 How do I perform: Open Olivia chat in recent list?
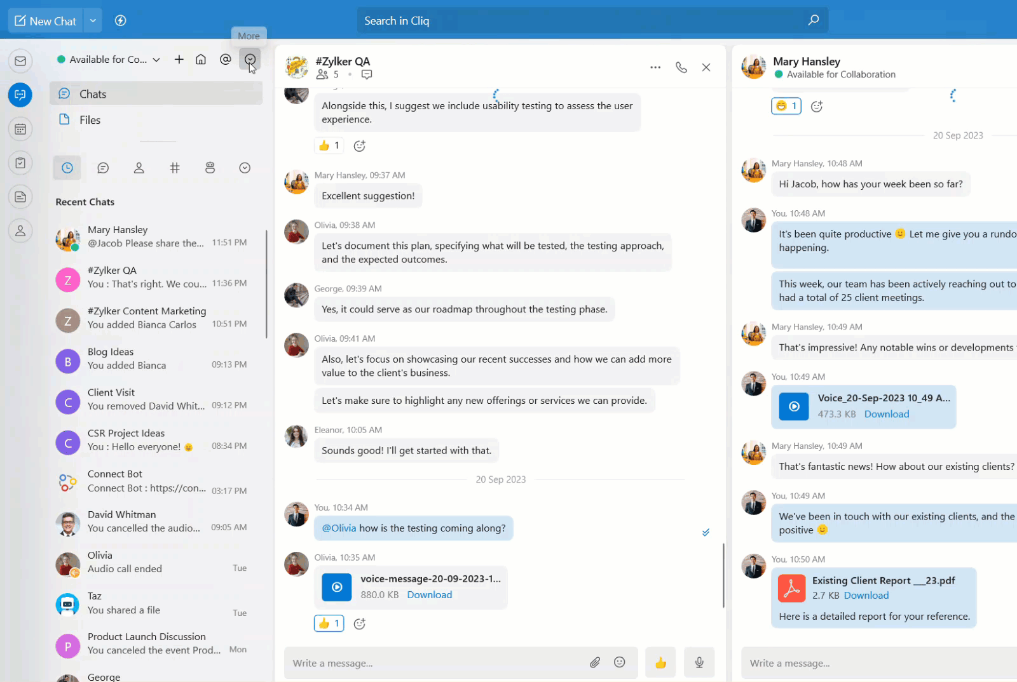point(157,563)
